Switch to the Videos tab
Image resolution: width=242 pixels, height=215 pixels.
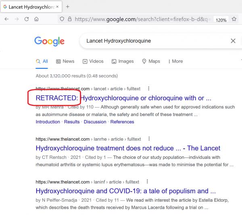(93, 61)
